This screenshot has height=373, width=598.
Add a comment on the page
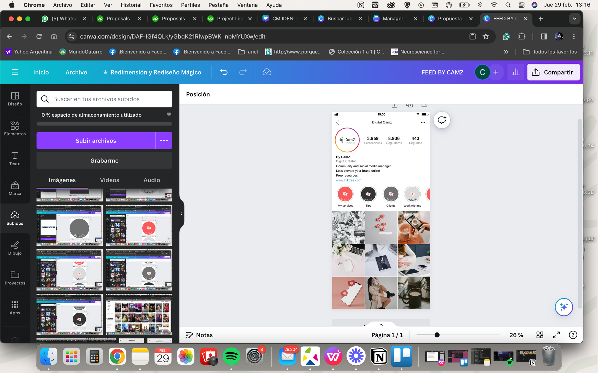click(x=442, y=120)
